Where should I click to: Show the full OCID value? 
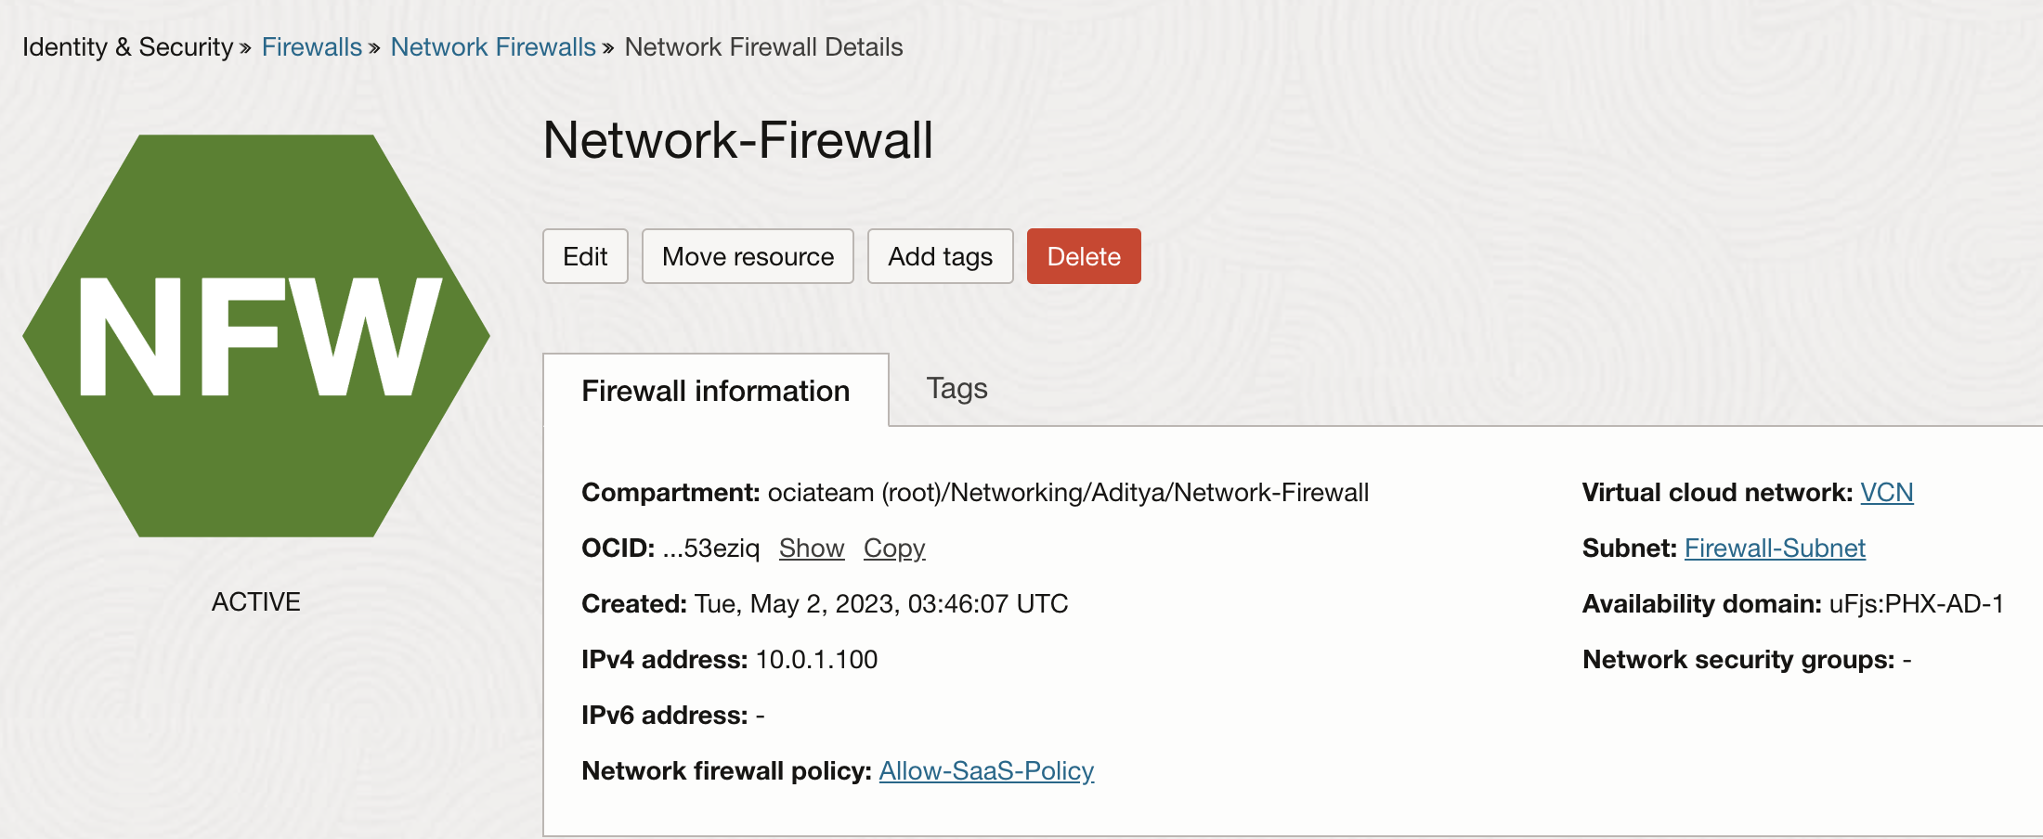pos(811,548)
